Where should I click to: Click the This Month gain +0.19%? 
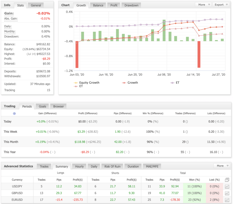point(40,142)
